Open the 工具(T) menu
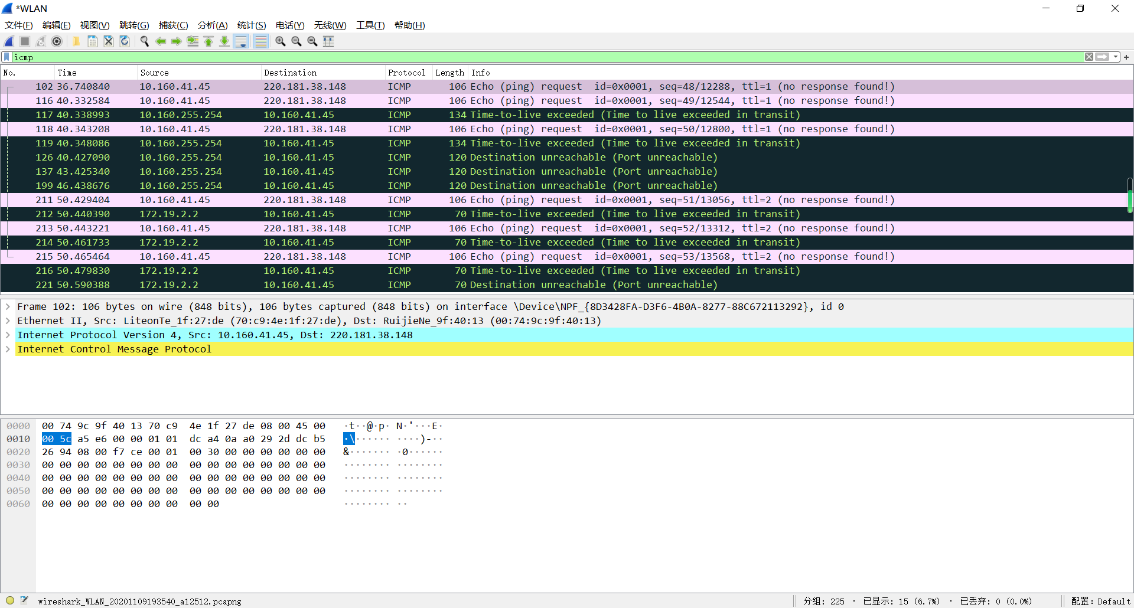 coord(370,25)
